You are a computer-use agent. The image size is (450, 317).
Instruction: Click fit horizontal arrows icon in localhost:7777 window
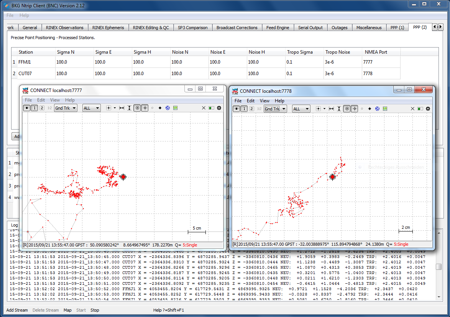click(x=122, y=108)
